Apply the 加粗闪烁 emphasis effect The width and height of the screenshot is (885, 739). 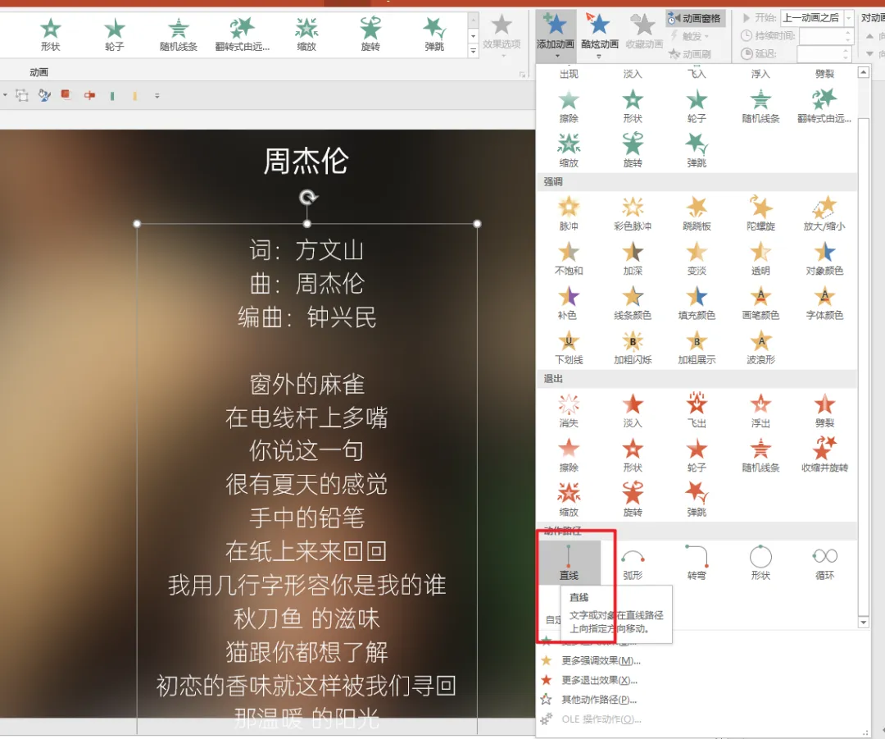tap(633, 348)
